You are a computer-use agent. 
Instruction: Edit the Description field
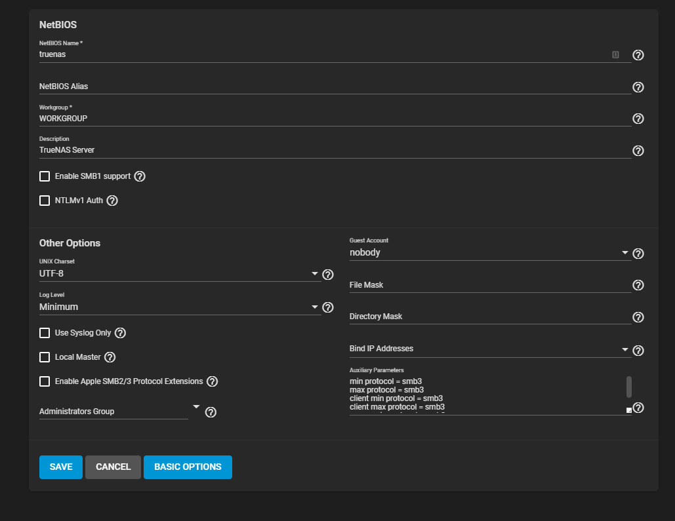pos(335,150)
